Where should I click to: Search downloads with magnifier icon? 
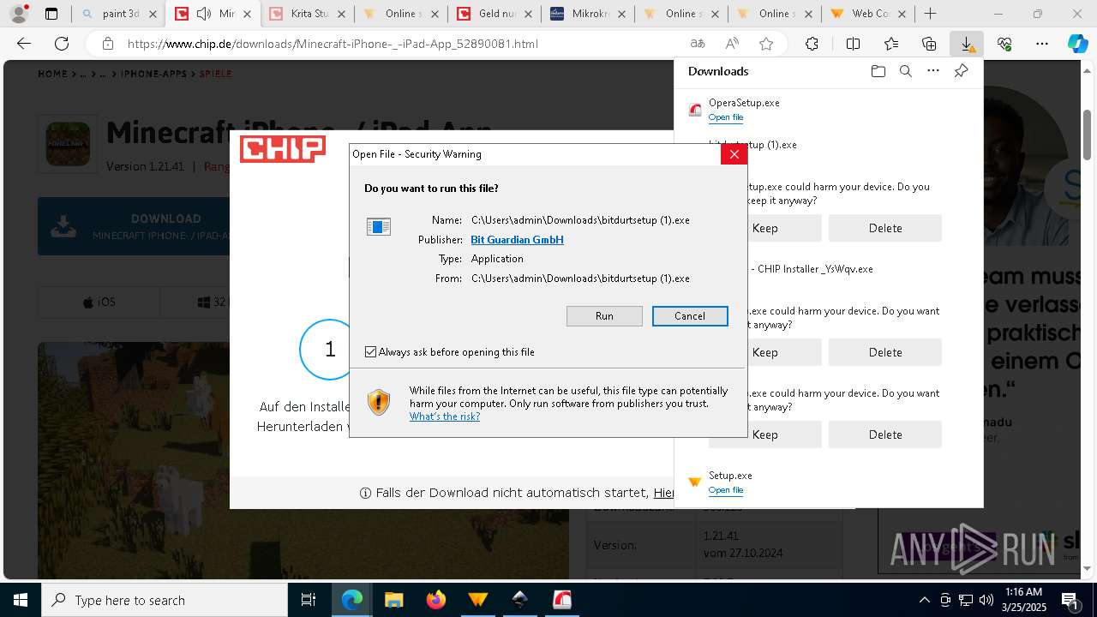tap(905, 71)
